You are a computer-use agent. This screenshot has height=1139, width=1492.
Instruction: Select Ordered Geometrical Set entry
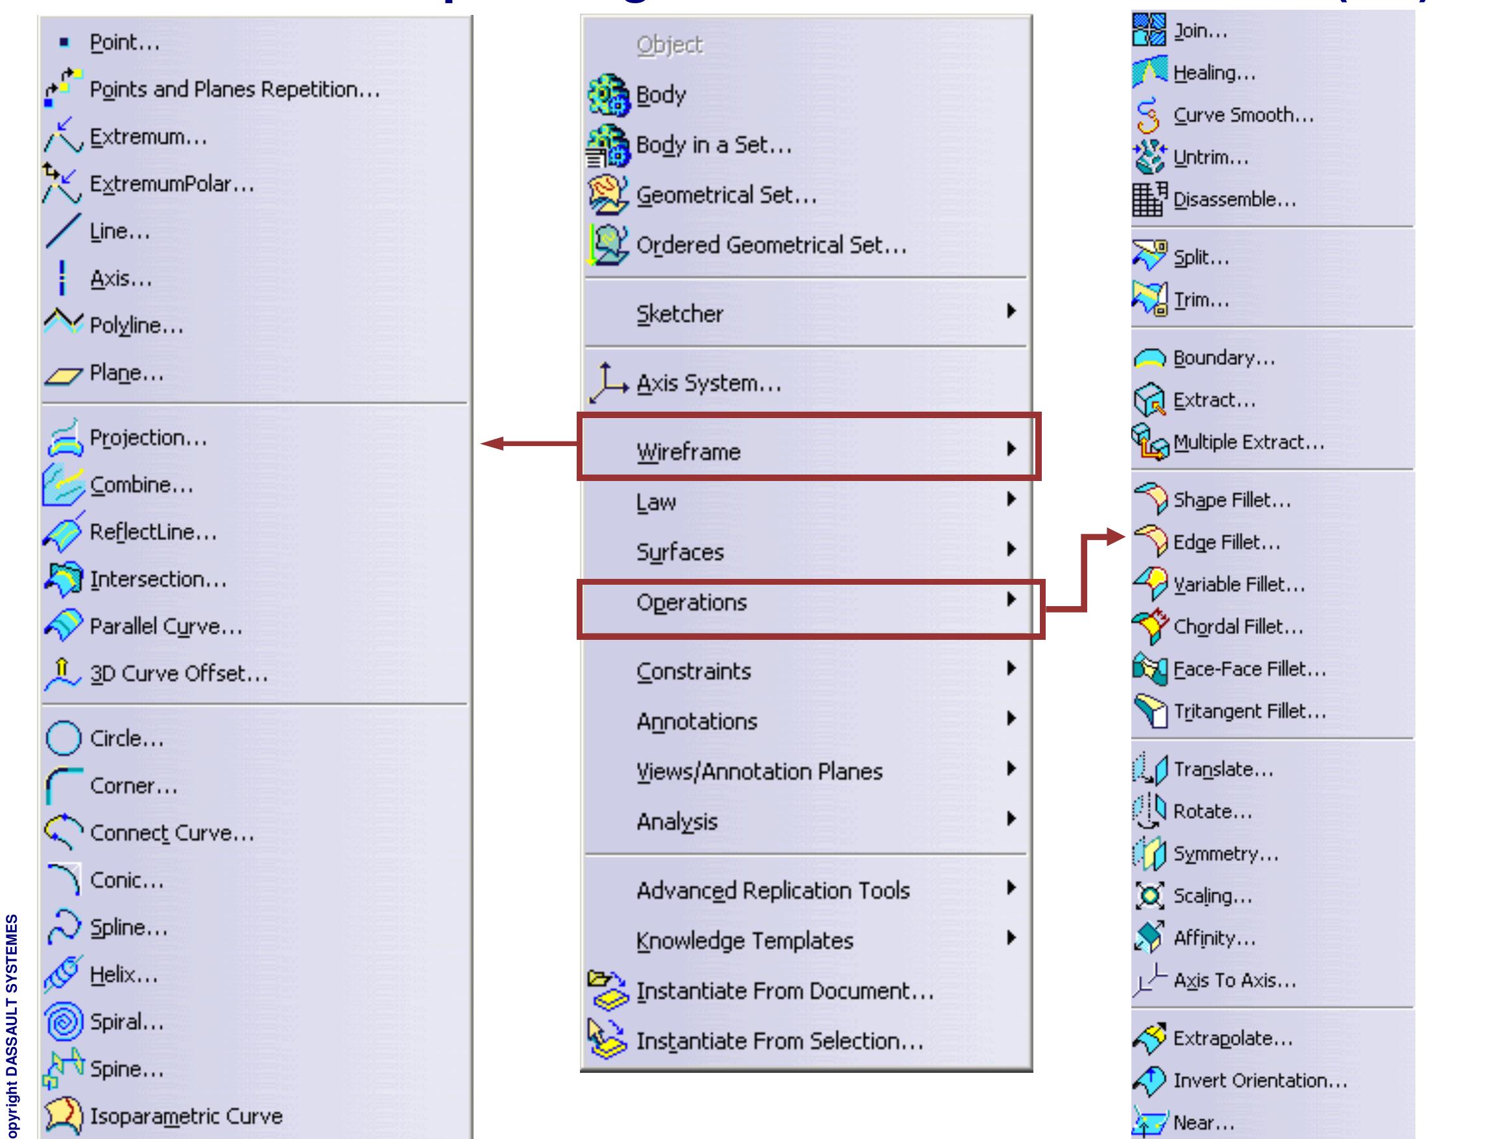click(771, 246)
